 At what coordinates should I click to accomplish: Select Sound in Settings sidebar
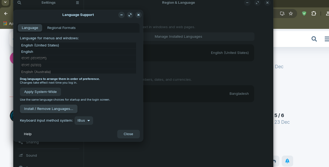tap(48, 155)
